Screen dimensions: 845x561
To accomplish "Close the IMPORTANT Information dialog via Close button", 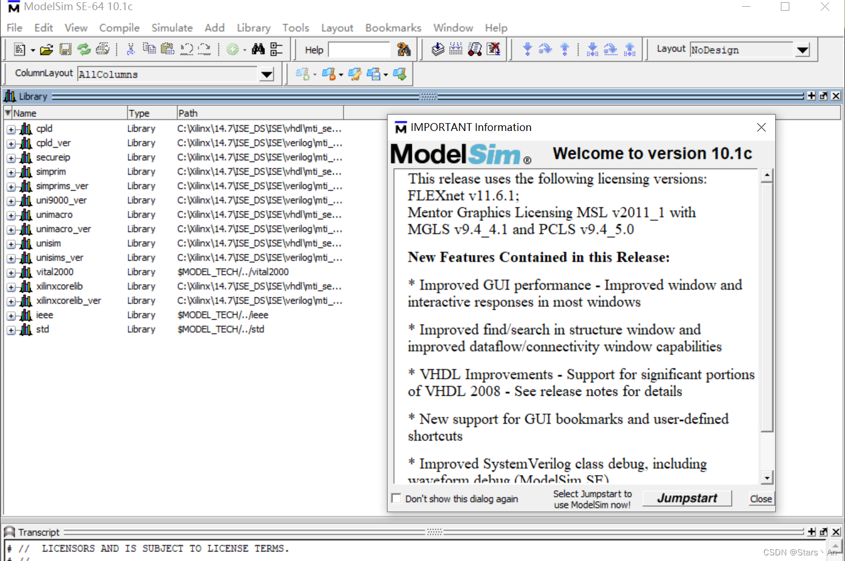I will 761,498.
